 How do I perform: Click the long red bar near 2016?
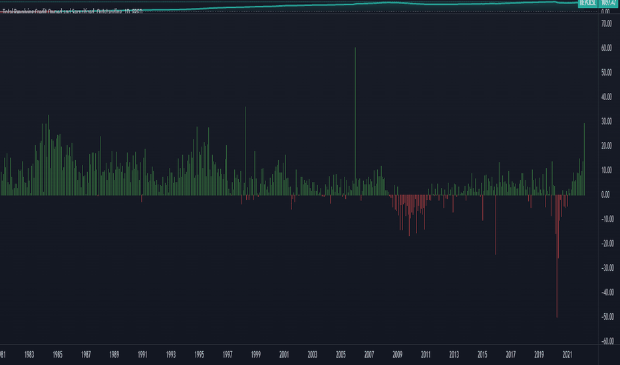(x=496, y=225)
